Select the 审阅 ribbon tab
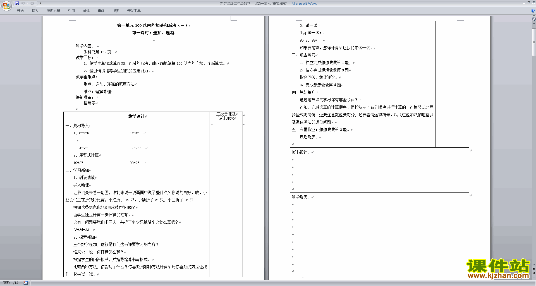 point(101,11)
